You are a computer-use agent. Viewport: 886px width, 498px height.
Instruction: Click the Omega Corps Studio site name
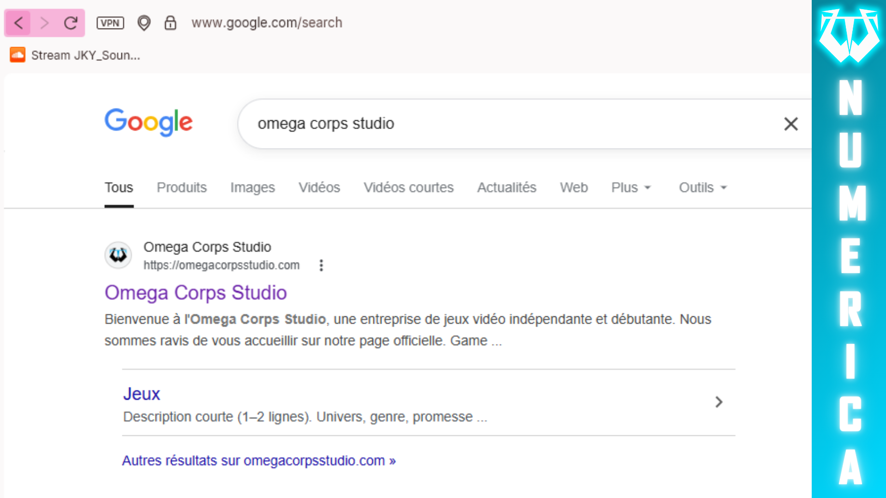tap(207, 247)
